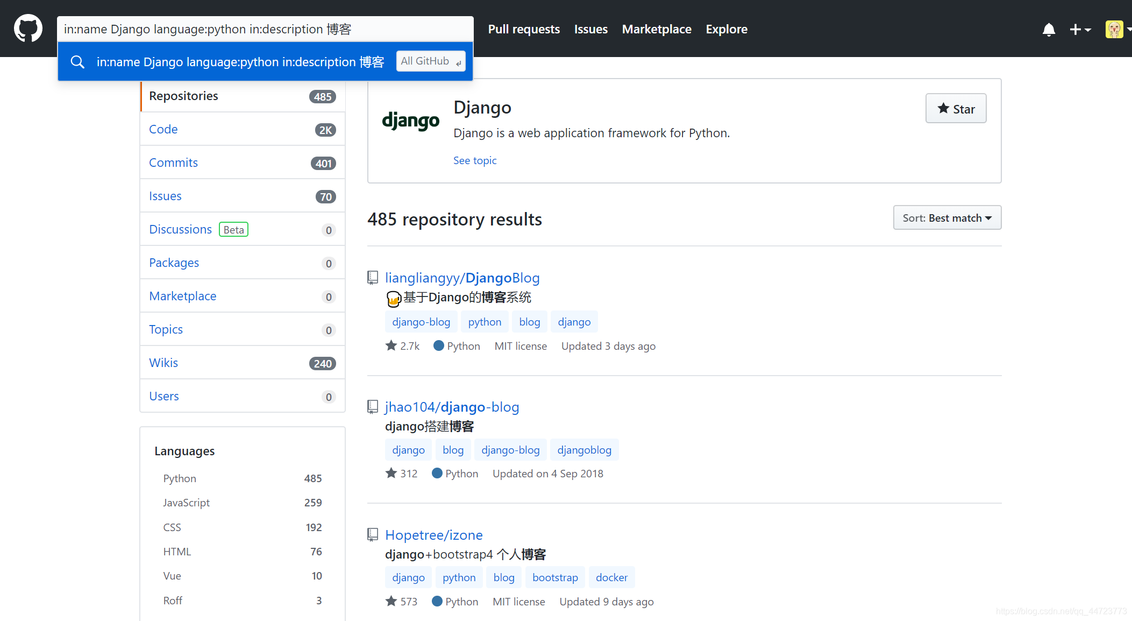
Task: Click the search input field
Action: point(265,29)
